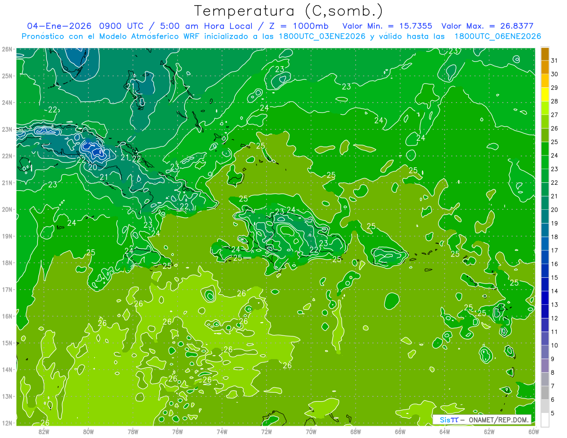The height and width of the screenshot is (438, 567).
Task: Click the 19N latitude axis label
Action: click(x=7, y=236)
